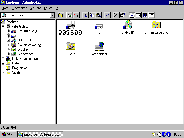This screenshot has height=138, width=184.
Task: Click the Delete X toolbar icon
Action: [116, 15]
